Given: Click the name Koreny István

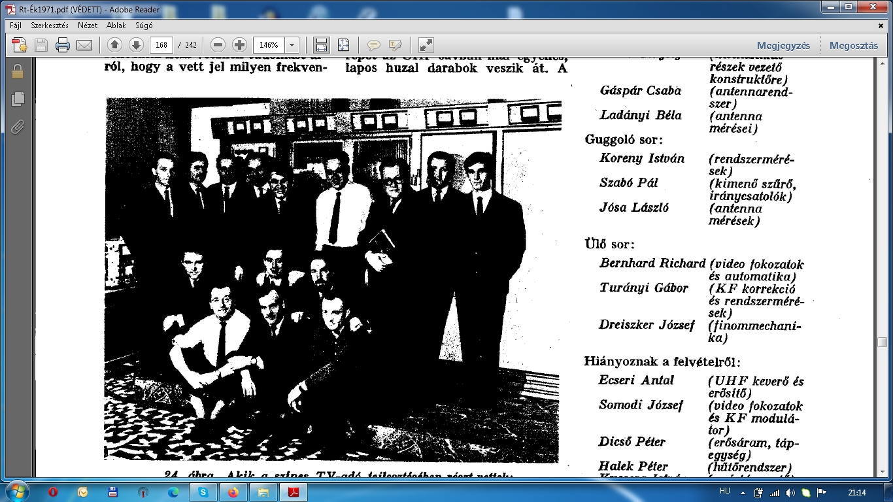Looking at the screenshot, I should [642, 159].
